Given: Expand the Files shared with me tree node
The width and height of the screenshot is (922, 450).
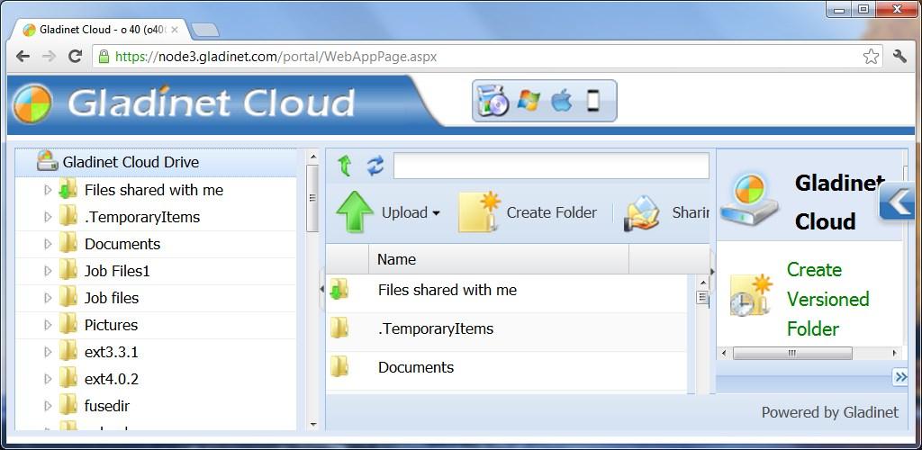Looking at the screenshot, I should point(49,190).
